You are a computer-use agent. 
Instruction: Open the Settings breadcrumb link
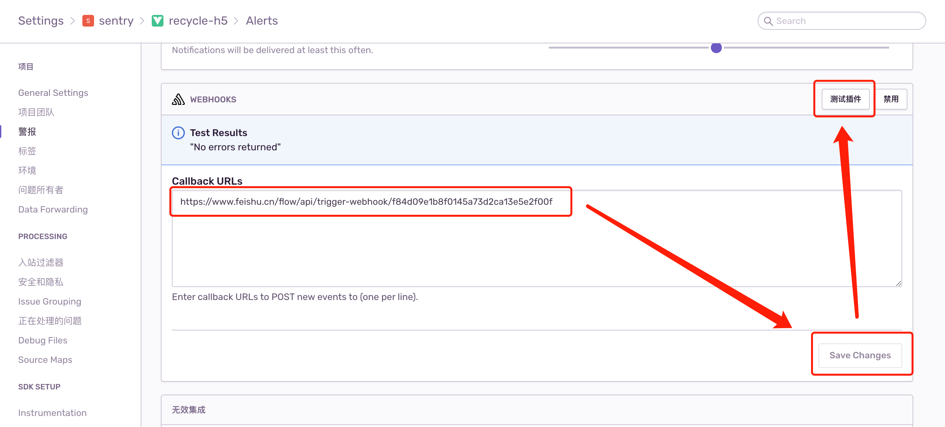coord(41,21)
